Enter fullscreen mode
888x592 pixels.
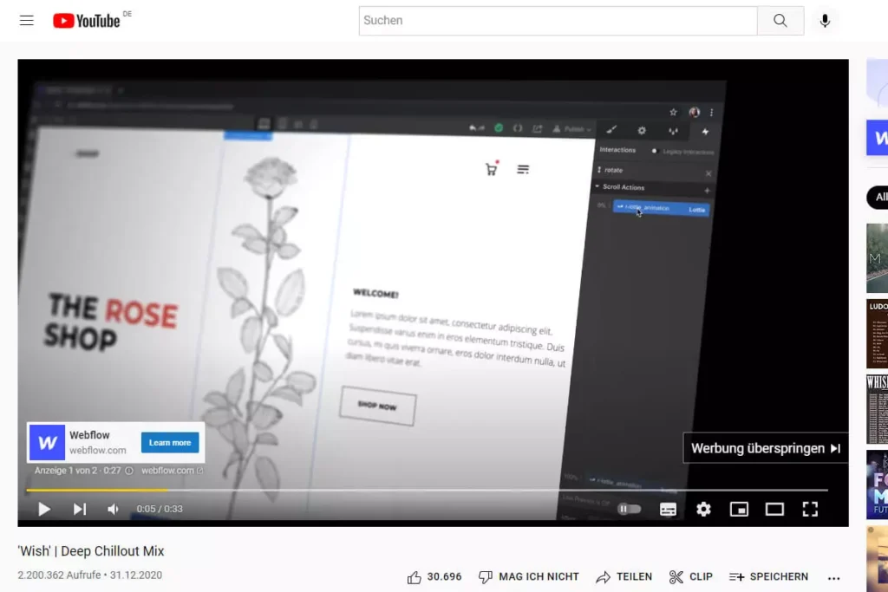810,509
